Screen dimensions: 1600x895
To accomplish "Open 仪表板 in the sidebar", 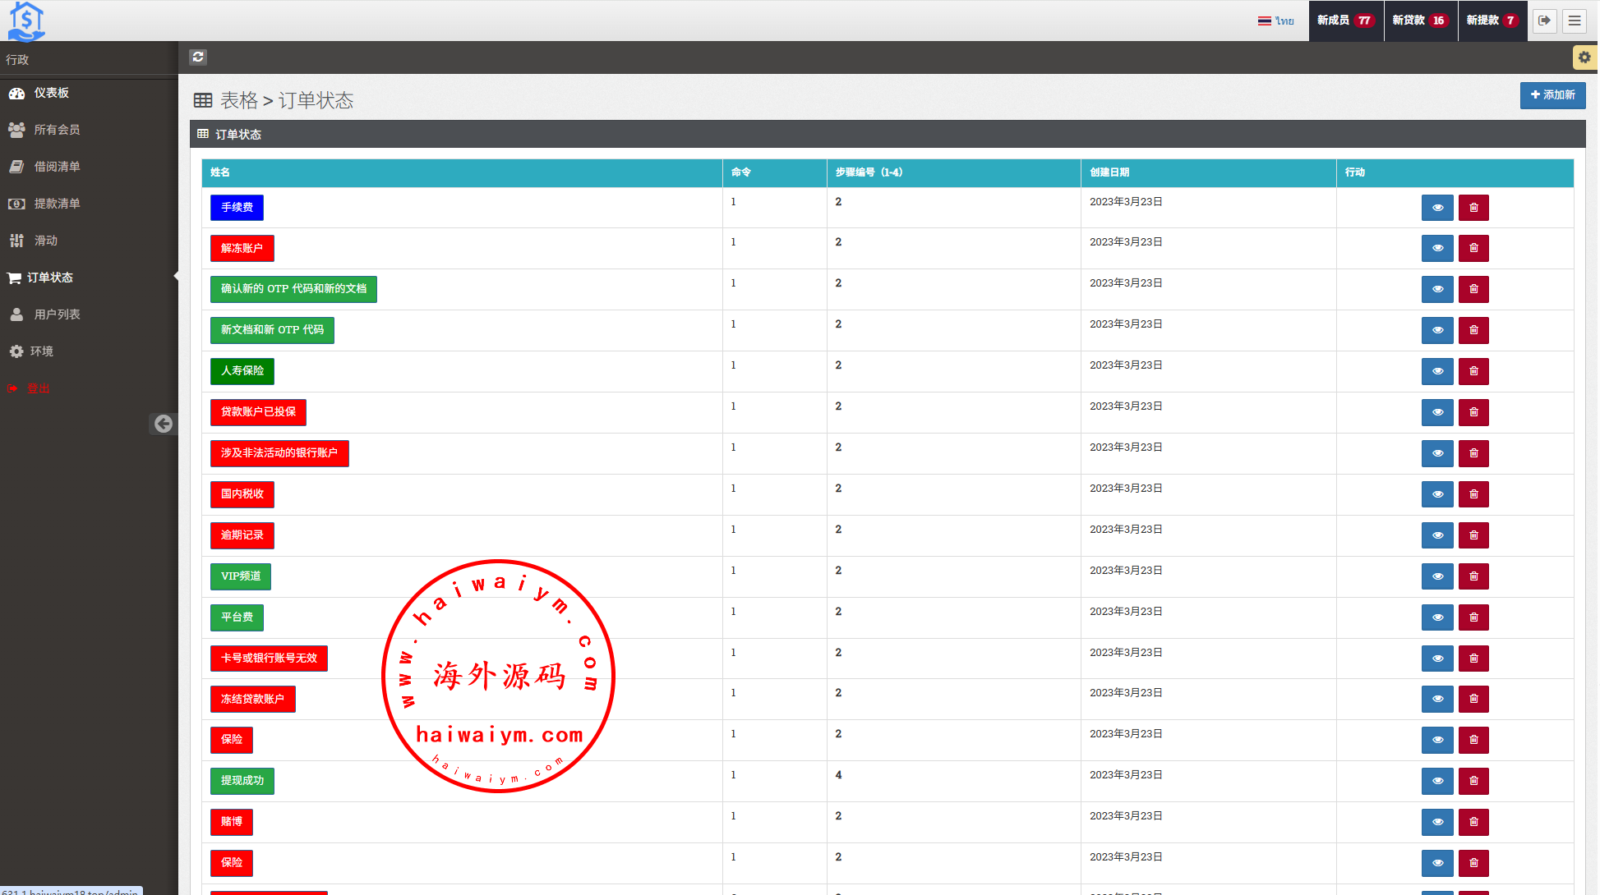I will 51,93.
